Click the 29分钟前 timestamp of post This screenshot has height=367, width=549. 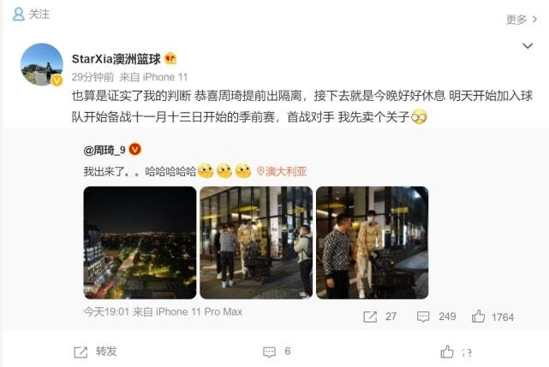92,77
